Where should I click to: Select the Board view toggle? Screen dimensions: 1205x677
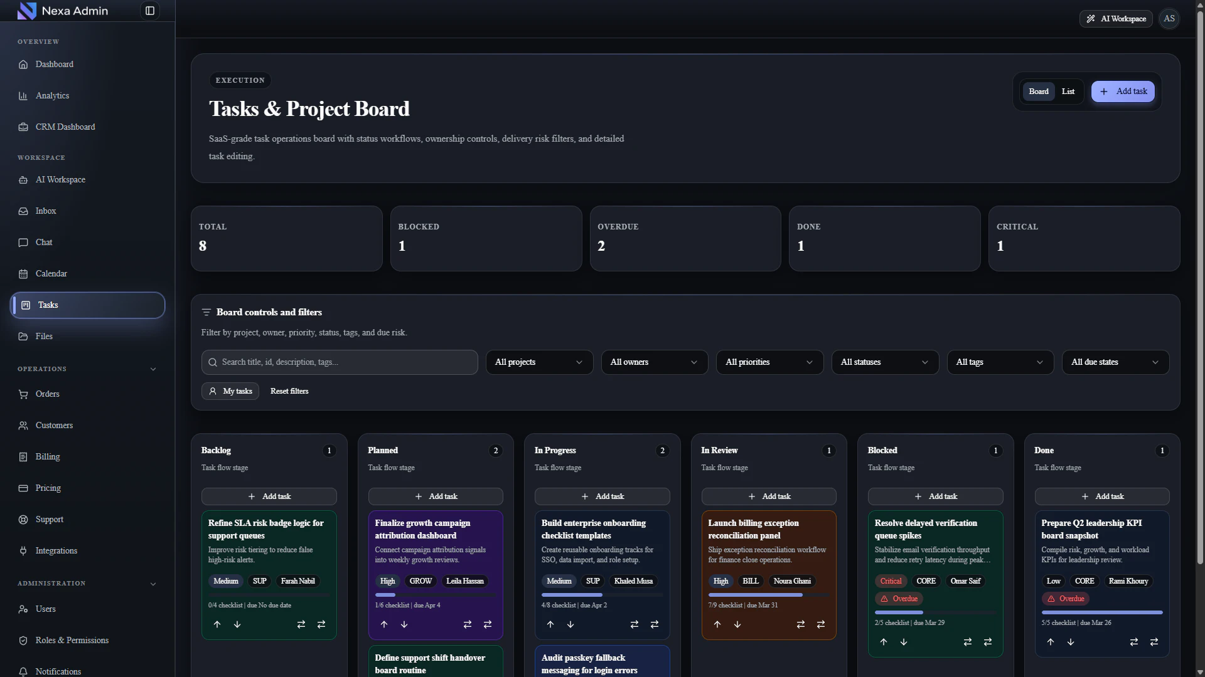(1038, 92)
